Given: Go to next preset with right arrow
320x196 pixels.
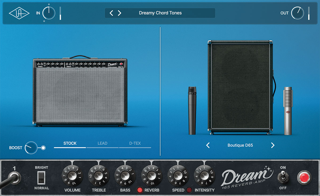Looking at the screenshot, I should pos(119,13).
